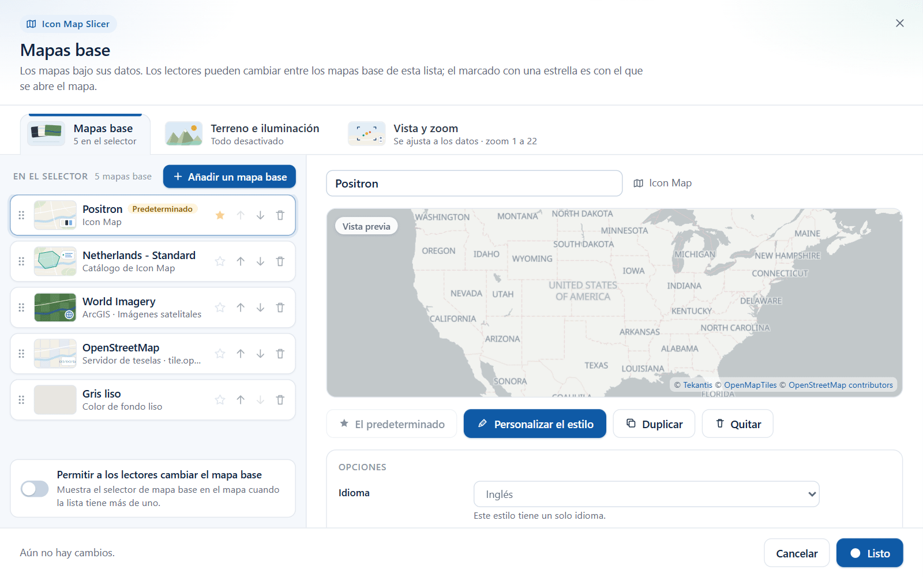Click the star icon on World Imagery

point(220,308)
